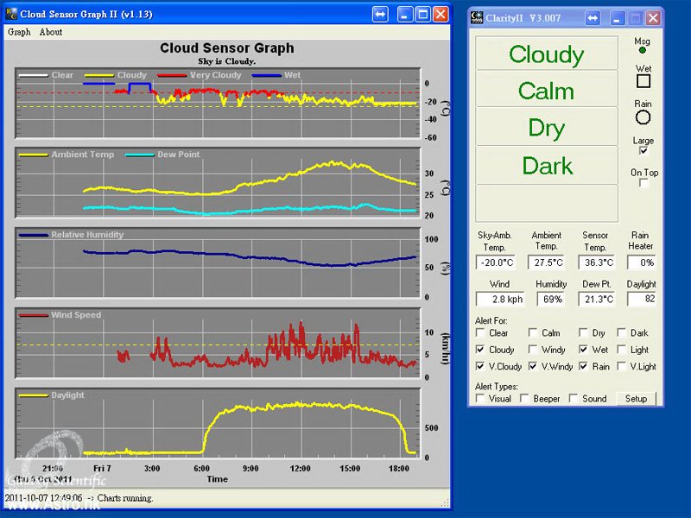The width and height of the screenshot is (691, 518).
Task: Click the Wind speed value field
Action: 496,299
